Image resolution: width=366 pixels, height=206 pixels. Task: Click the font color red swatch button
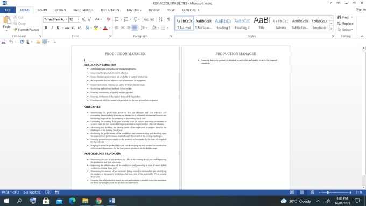pyautogui.click(x=105, y=28)
